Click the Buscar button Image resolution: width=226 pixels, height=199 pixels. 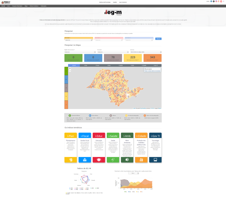[158, 39]
